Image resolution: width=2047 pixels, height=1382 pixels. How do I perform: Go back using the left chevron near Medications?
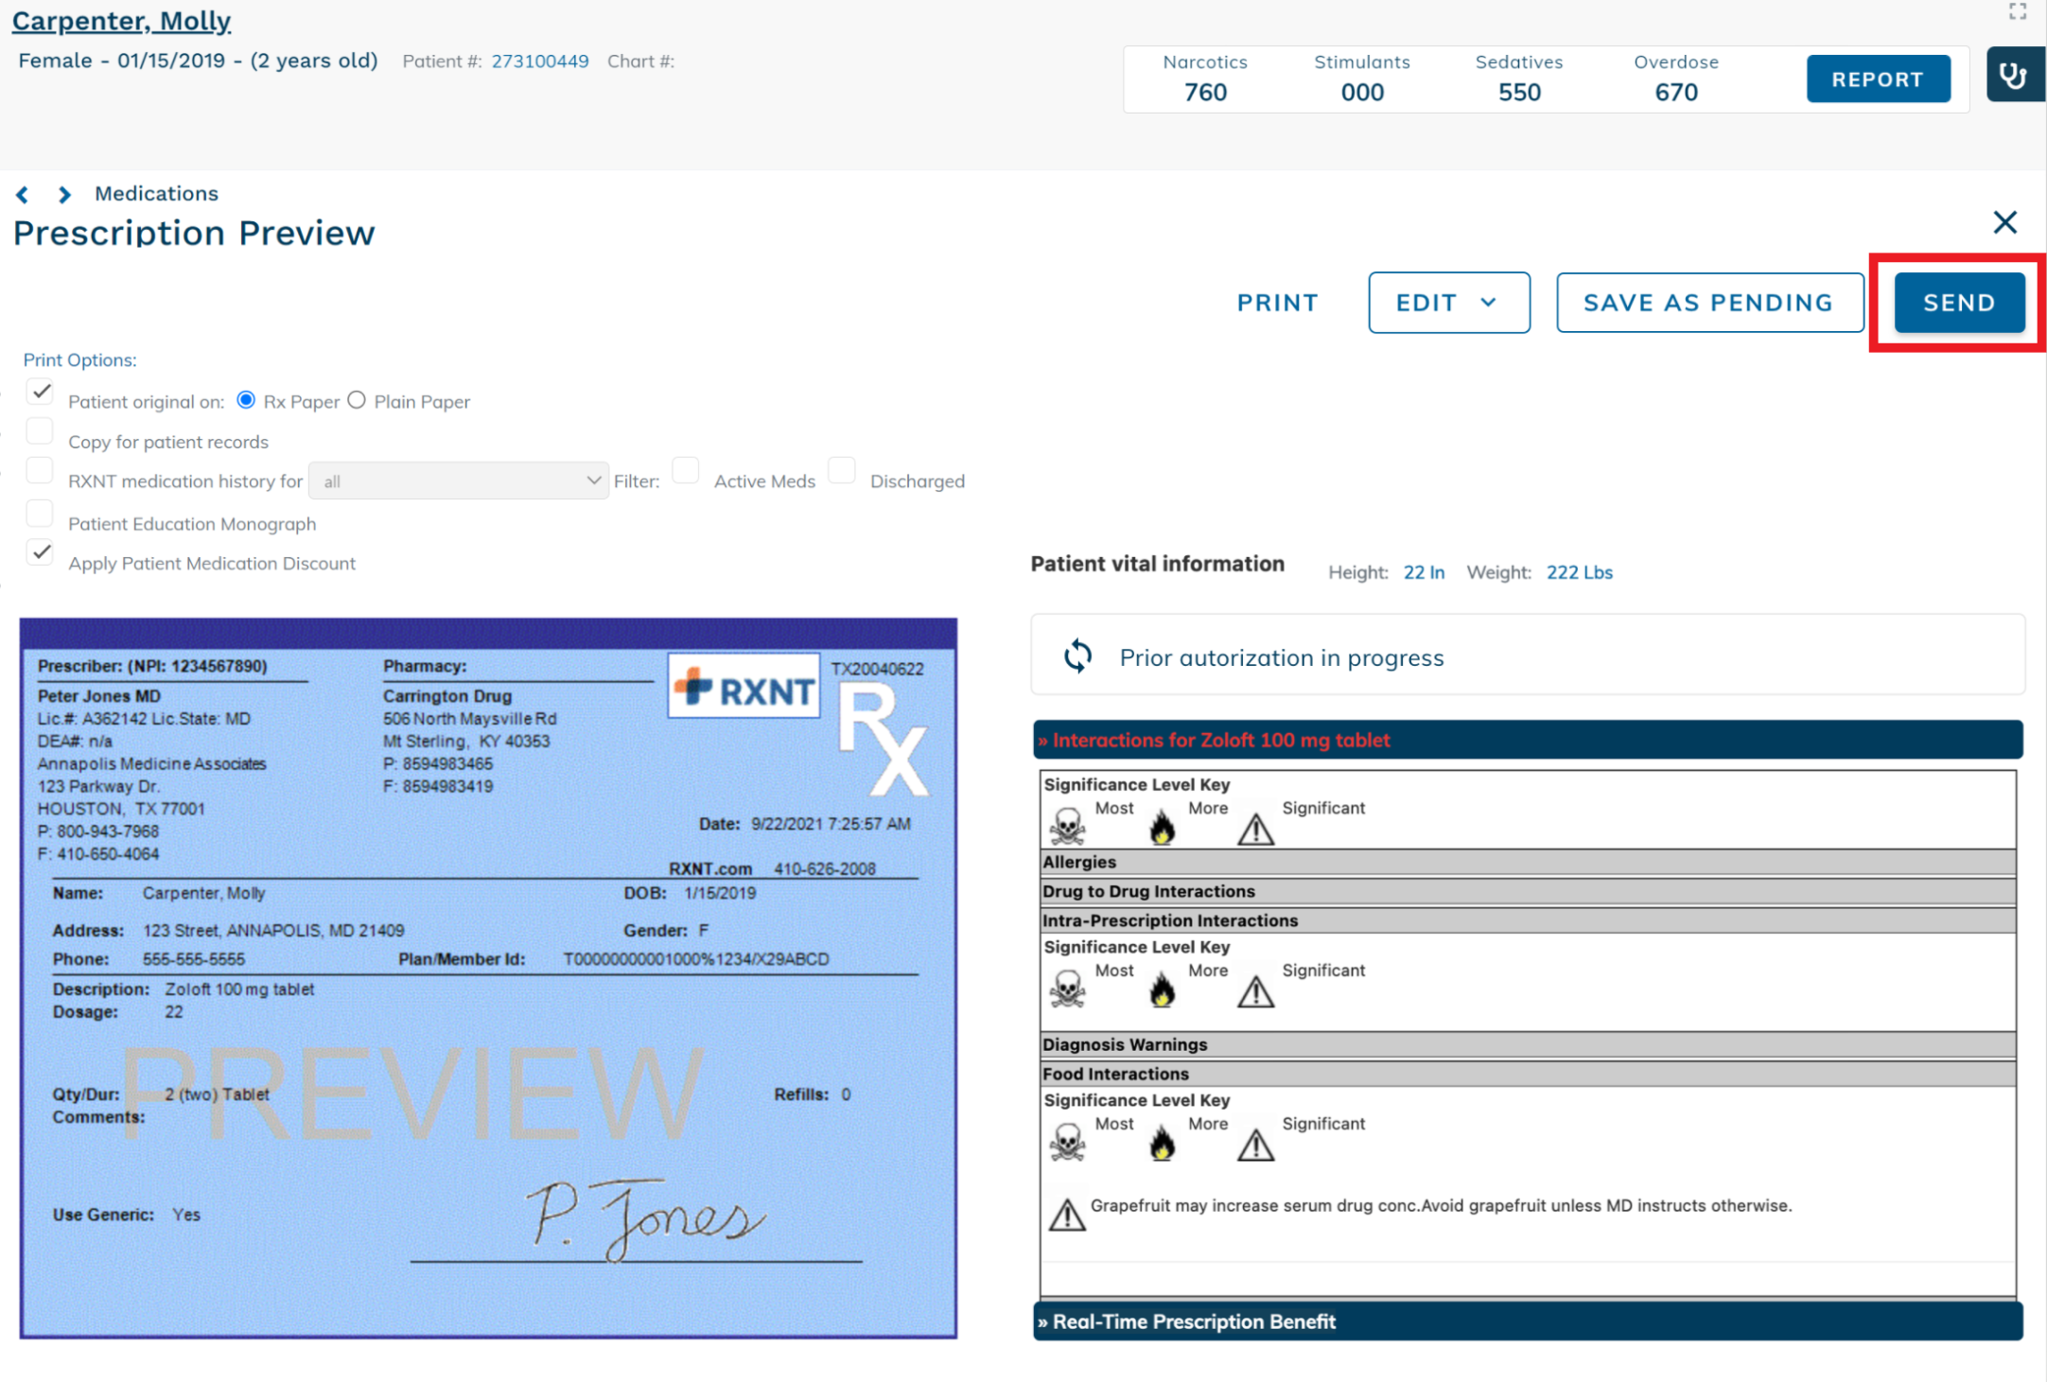tap(21, 194)
